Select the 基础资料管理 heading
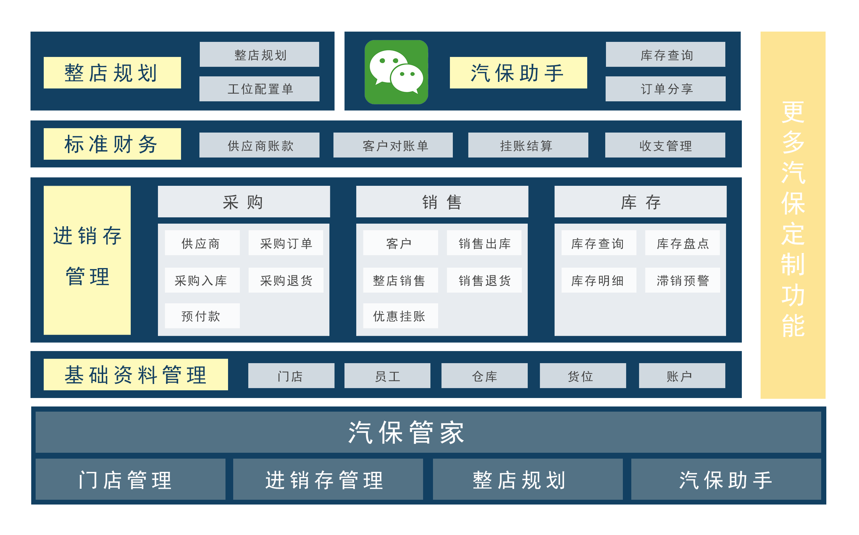 (x=136, y=375)
